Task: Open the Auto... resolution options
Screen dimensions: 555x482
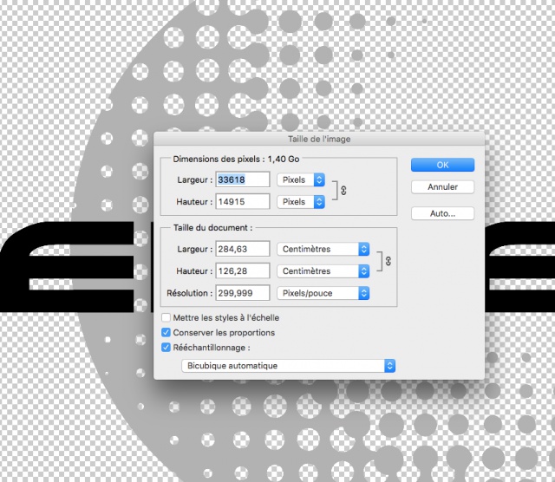Action: [442, 213]
